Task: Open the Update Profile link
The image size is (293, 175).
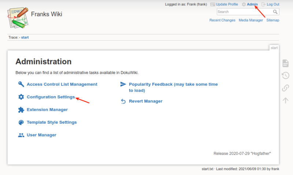Action: click(227, 4)
